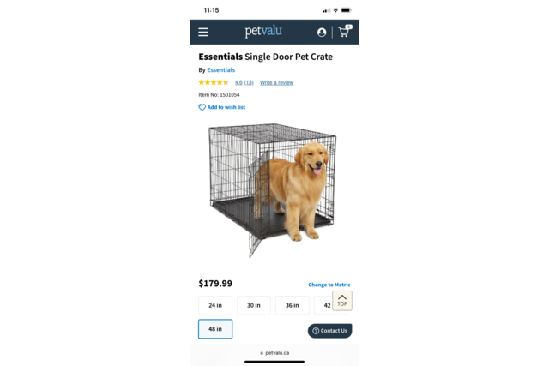
Task: Click the star rating icons
Action: tap(214, 82)
